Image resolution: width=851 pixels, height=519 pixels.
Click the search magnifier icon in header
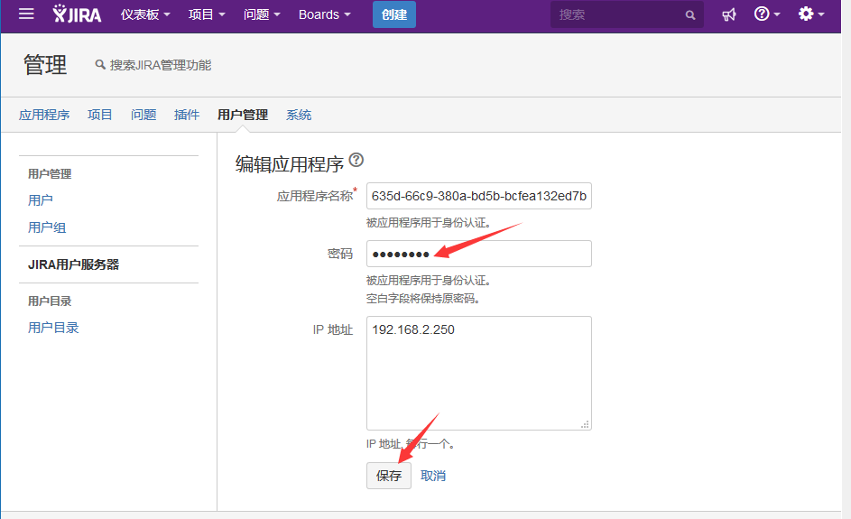689,14
